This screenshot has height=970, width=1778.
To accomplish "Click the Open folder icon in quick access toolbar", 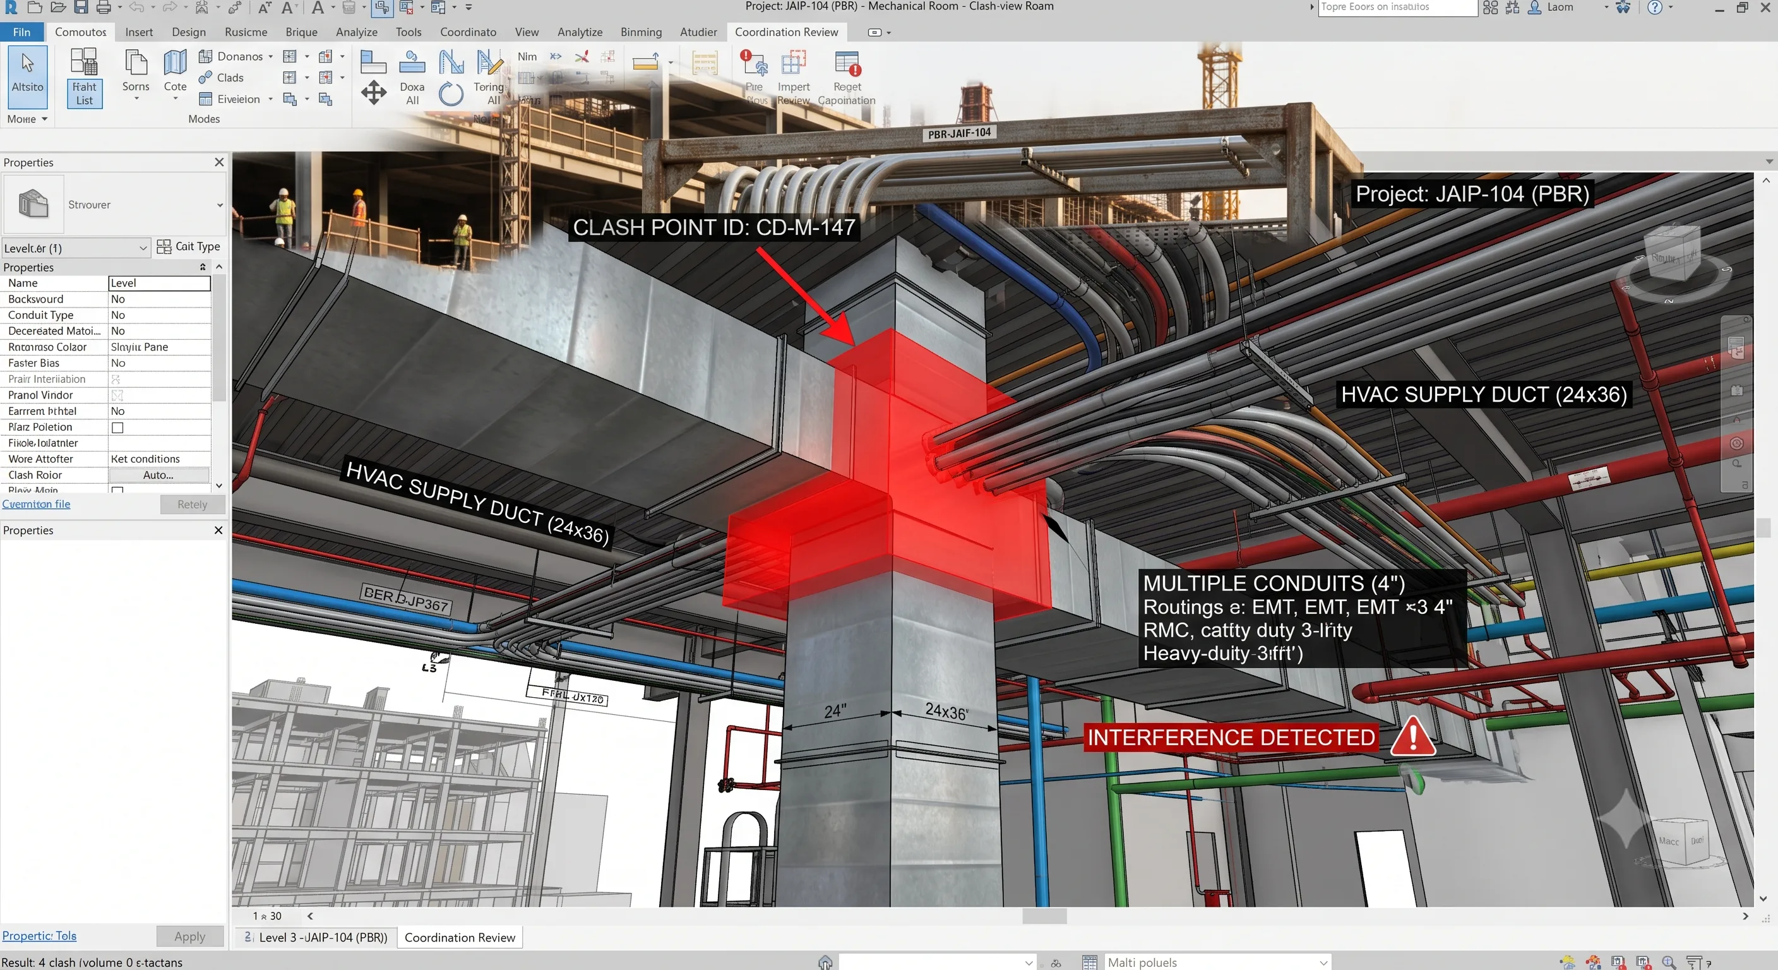I will tap(58, 8).
